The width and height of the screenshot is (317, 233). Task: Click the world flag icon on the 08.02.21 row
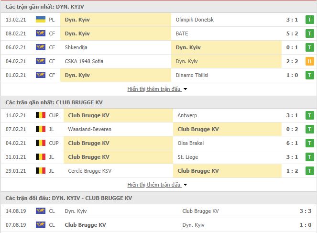point(41,33)
